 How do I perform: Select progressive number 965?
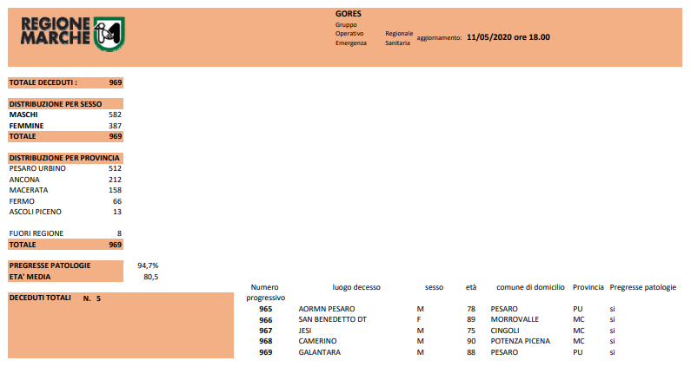click(x=266, y=309)
